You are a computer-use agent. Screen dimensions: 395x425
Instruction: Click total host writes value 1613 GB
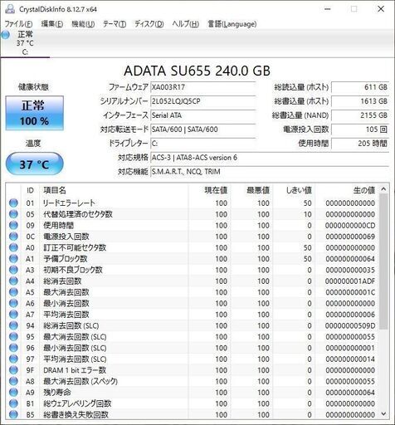[x=360, y=101]
